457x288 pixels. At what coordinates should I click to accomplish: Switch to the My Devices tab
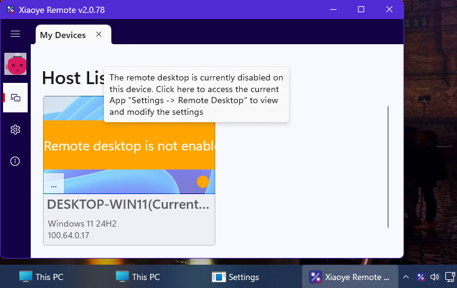pyautogui.click(x=63, y=35)
